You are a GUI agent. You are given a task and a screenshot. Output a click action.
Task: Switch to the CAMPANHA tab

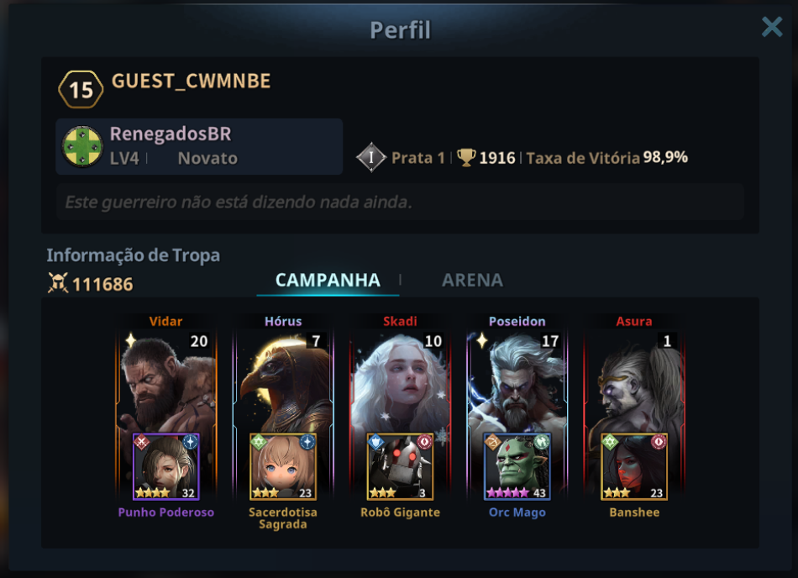coord(328,280)
